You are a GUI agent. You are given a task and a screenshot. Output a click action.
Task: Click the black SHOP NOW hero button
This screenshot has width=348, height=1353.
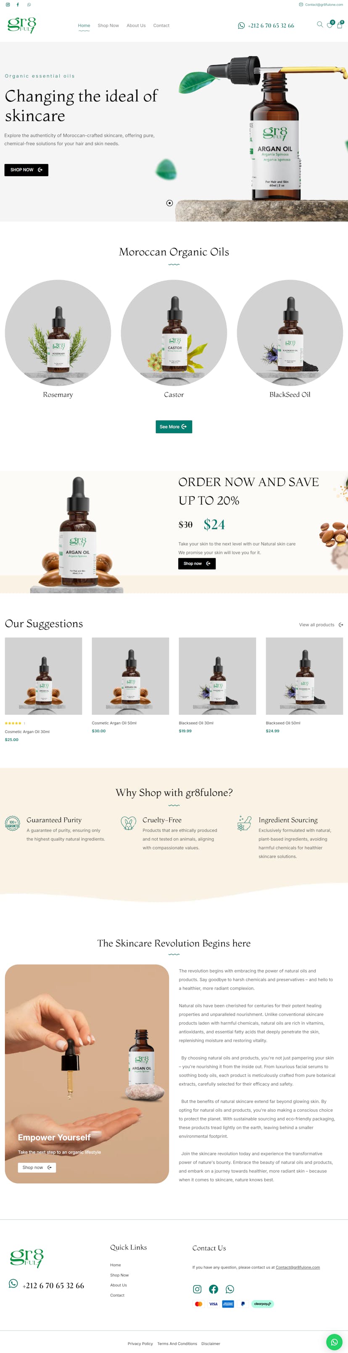[26, 169]
